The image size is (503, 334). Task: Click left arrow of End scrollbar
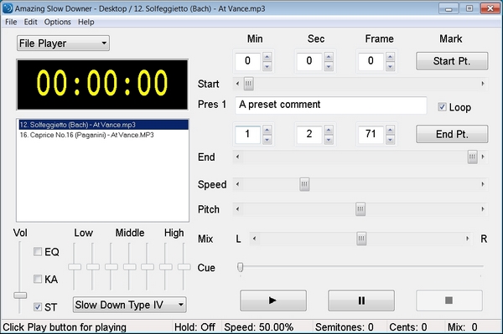coord(238,157)
